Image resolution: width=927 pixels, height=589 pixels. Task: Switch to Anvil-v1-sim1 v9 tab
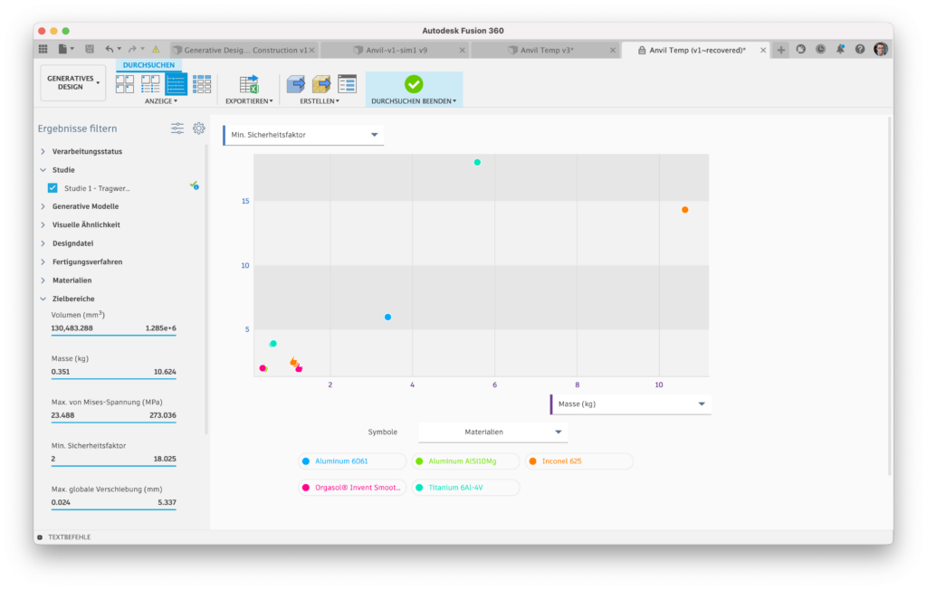397,51
